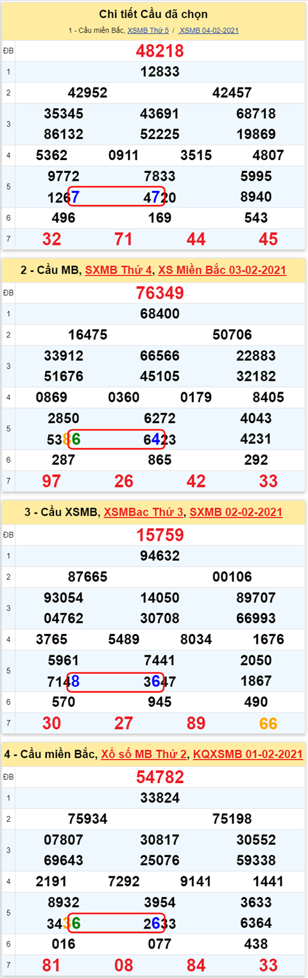The image size is (308, 978).
Task: Click second prize number 00106
Action: click(x=232, y=577)
